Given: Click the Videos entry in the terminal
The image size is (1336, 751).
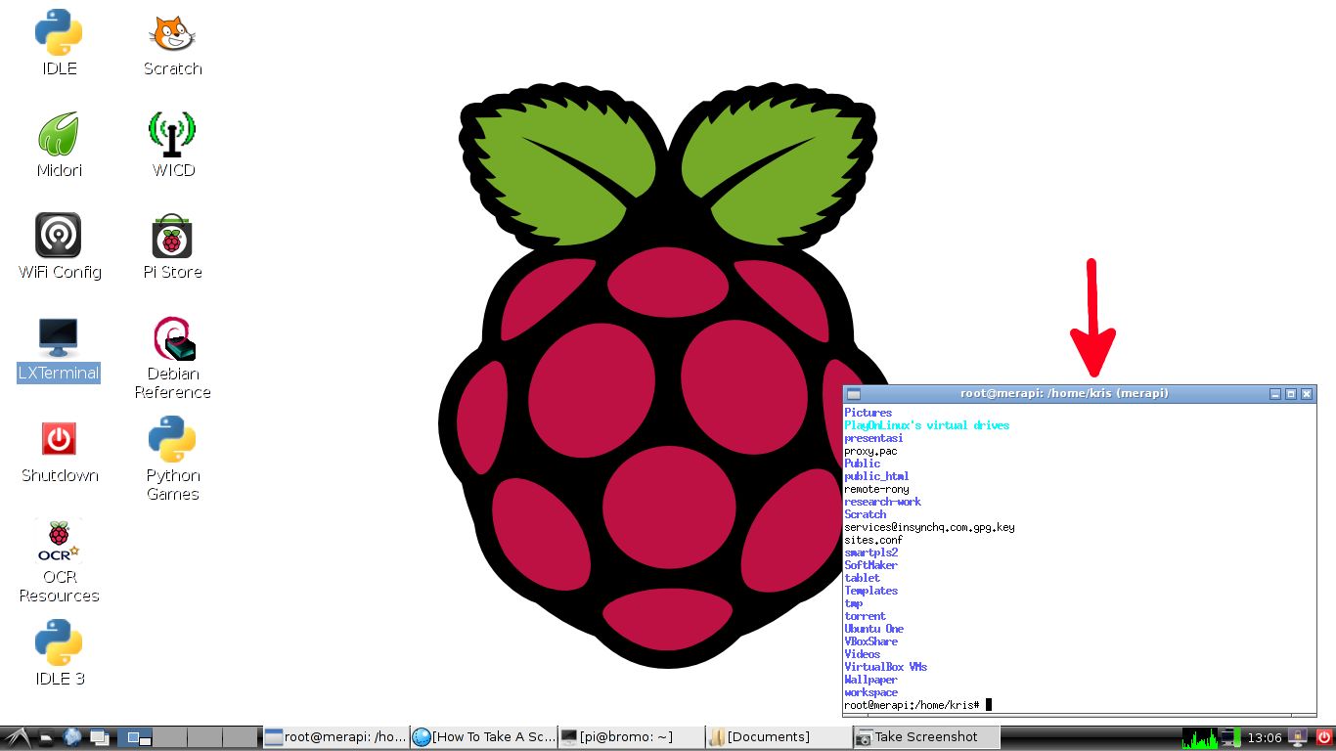Looking at the screenshot, I should [863, 654].
